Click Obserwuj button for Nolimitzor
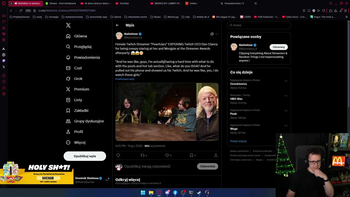The image size is (350, 197). [x=279, y=47]
